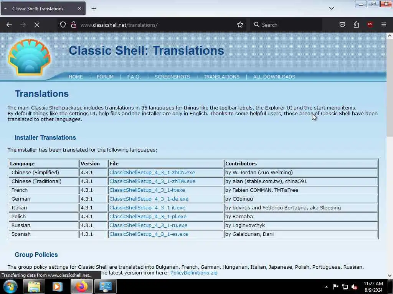The height and width of the screenshot is (294, 393).
Task: Save page to Pocket
Action: tap(342, 24)
